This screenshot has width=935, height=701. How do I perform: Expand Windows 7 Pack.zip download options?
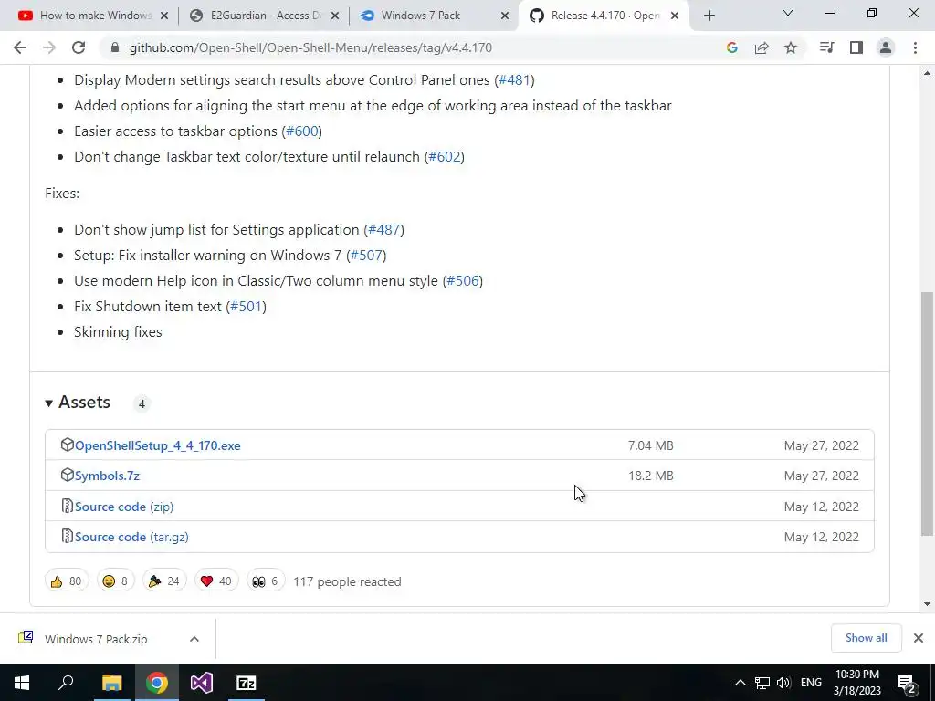(x=194, y=639)
